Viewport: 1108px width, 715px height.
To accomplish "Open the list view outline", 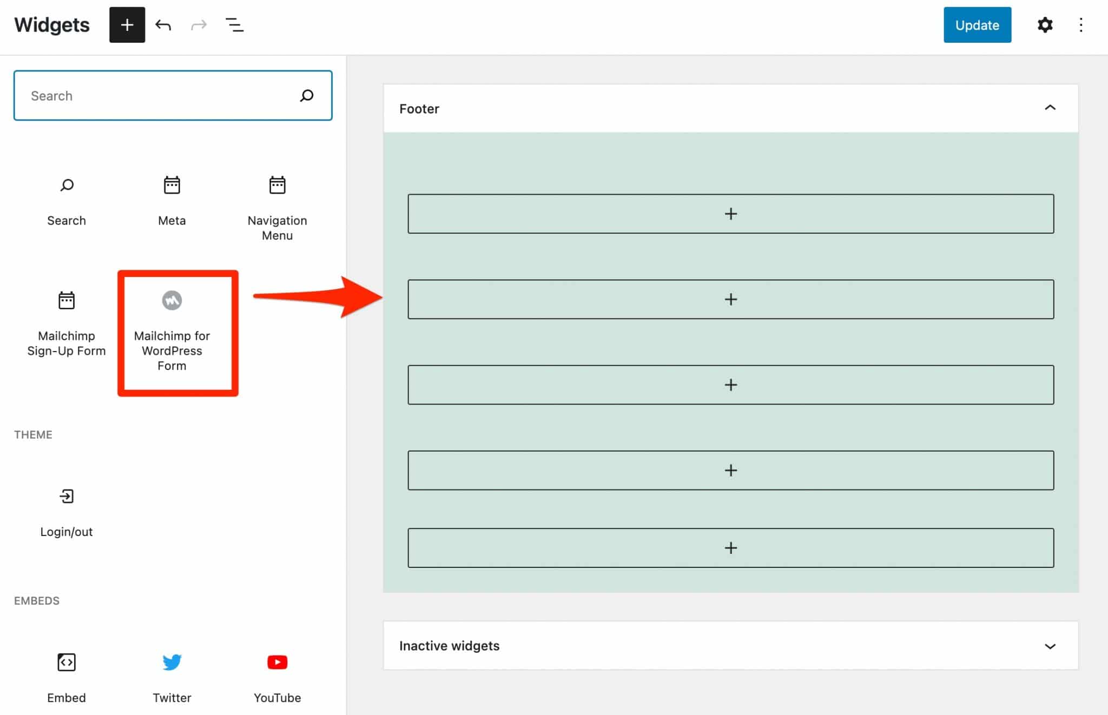I will coord(234,25).
